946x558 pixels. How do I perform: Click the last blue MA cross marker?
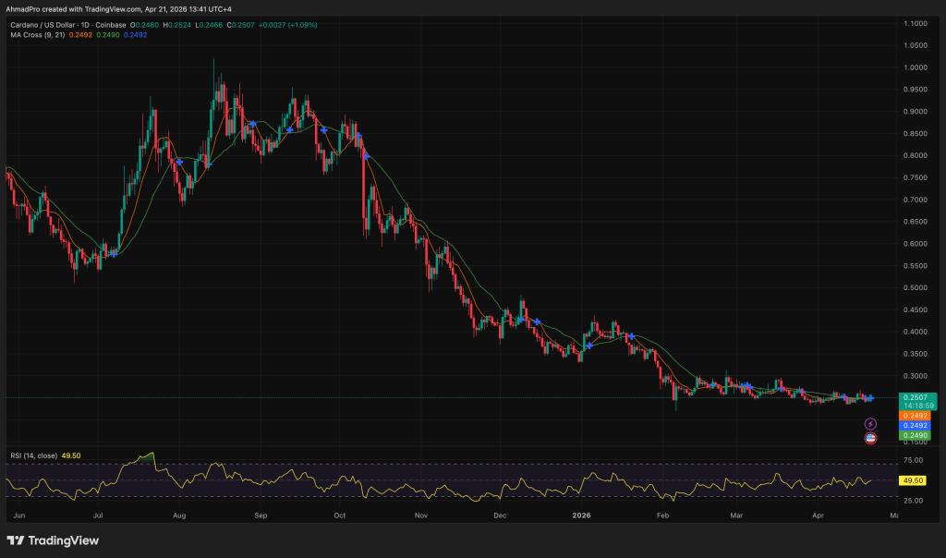(868, 398)
